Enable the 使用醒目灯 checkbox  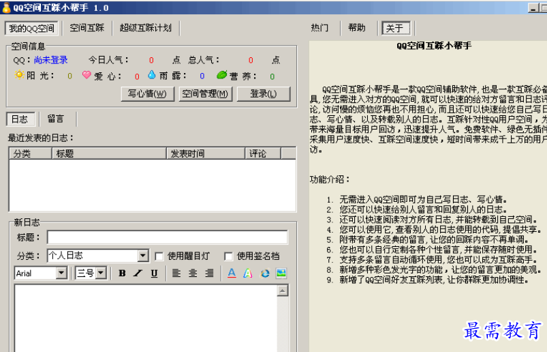click(159, 256)
